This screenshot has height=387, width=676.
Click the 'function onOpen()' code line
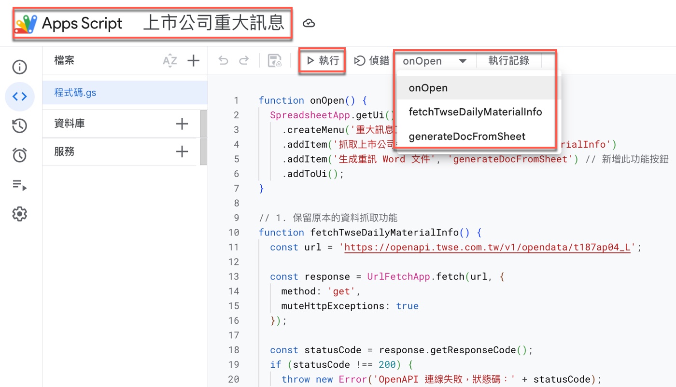313,100
